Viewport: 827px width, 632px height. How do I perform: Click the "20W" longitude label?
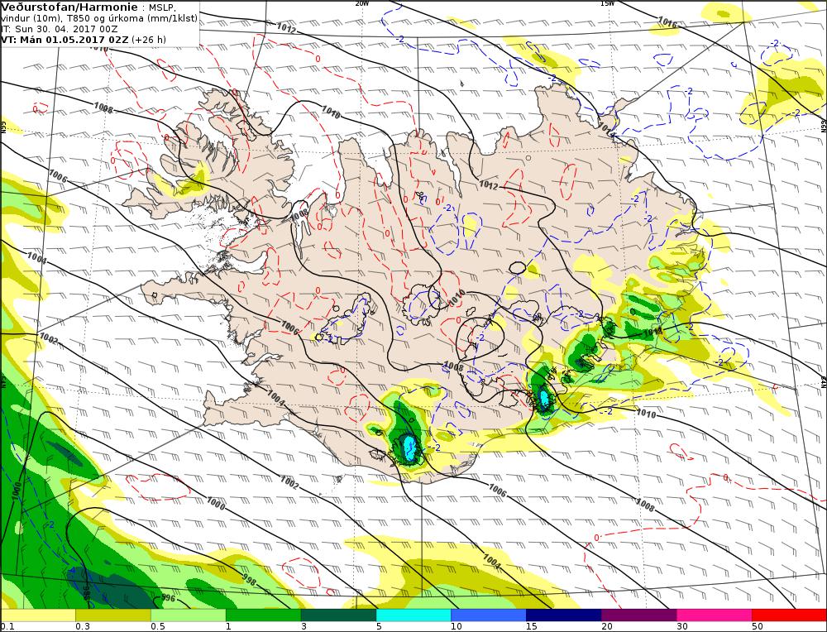(x=362, y=3)
